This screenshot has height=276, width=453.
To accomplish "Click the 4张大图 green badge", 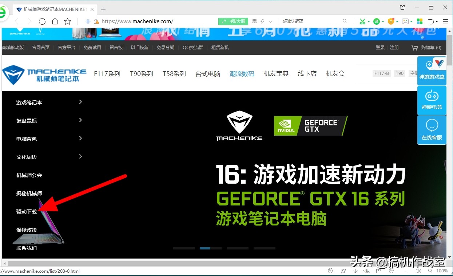I will (x=233, y=21).
